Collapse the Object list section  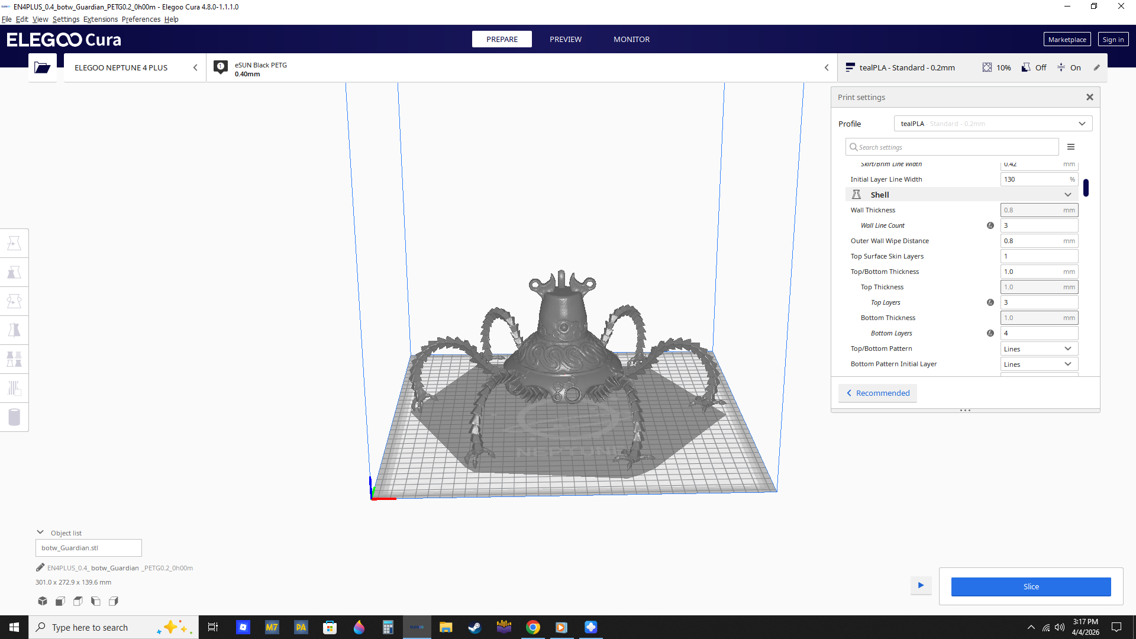click(40, 532)
